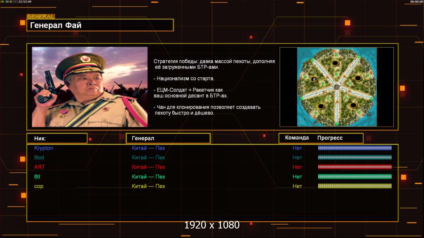The image size is (424, 238).
Task: Click the general portrait image
Action: tap(90, 87)
